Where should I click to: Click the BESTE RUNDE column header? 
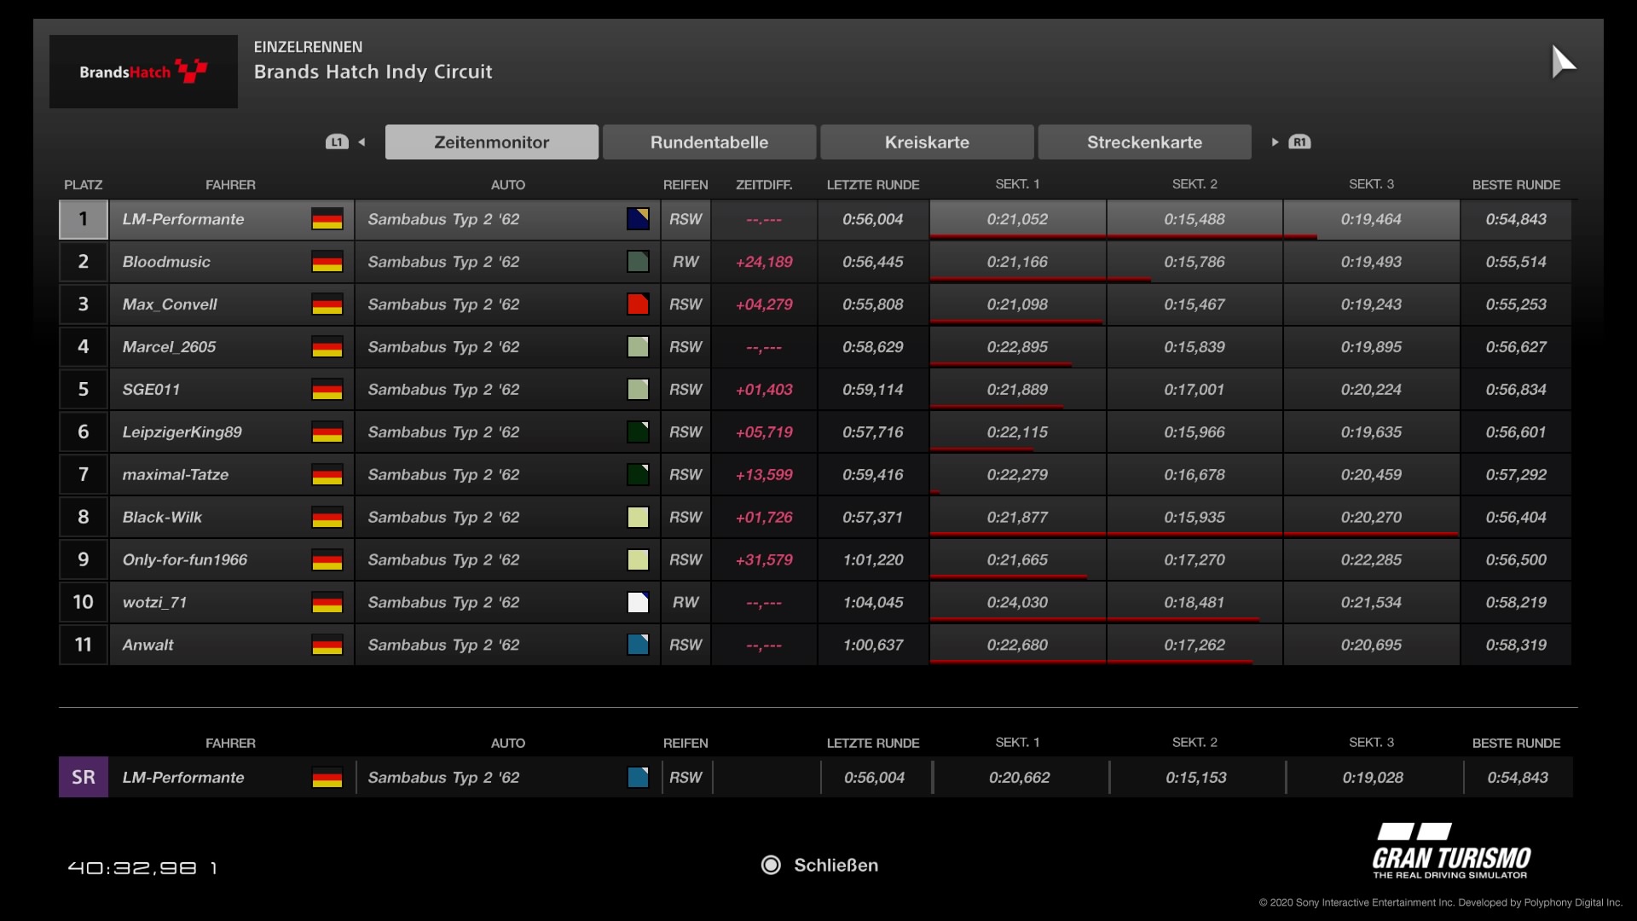[x=1515, y=185]
